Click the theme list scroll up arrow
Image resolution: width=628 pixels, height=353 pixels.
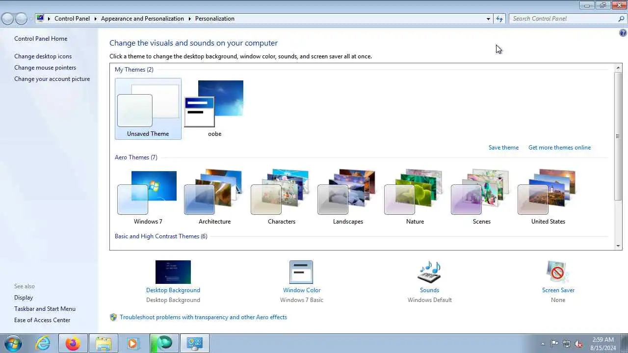(618, 68)
